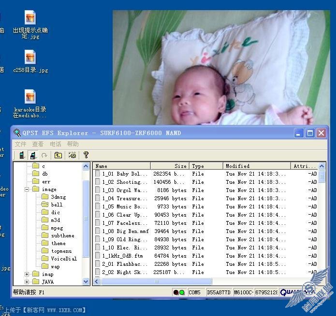Viewport: 336px width, 316px height.
Task: Open the 文件 menu
Action: tap(21, 144)
